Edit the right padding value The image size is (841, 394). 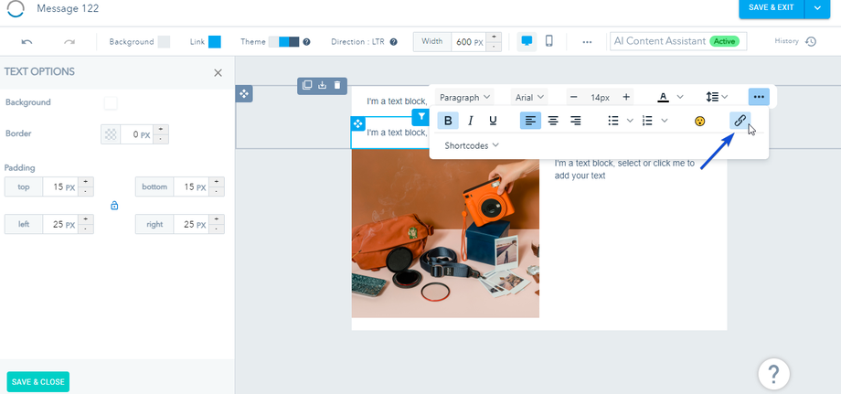191,225
